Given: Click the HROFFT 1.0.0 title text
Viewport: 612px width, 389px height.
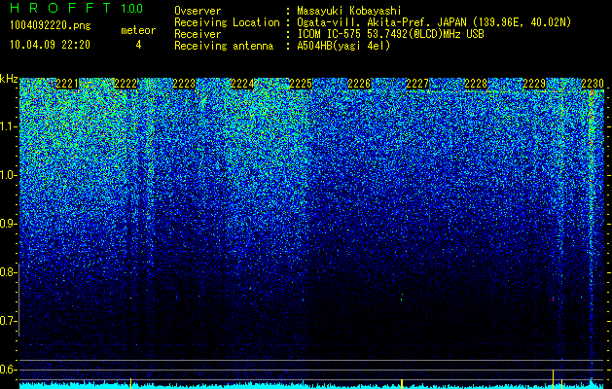Looking at the screenshot, I should (76, 8).
